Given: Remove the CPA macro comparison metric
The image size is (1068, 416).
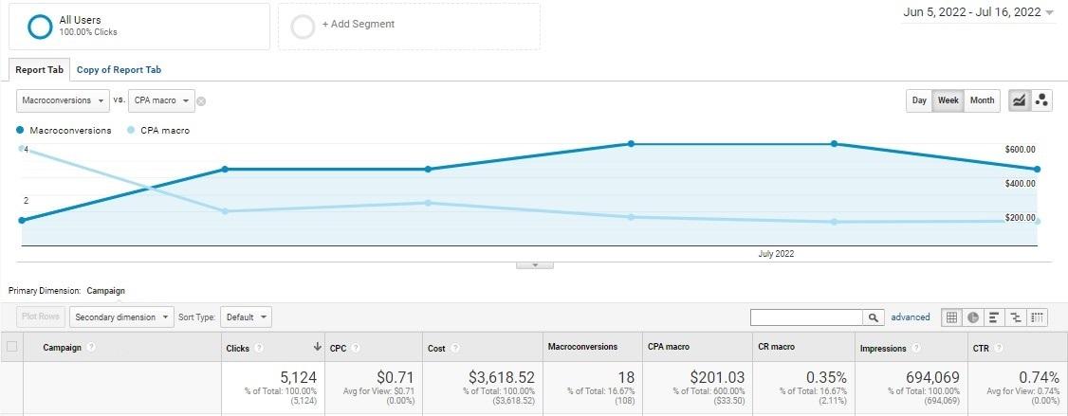Looking at the screenshot, I should click(x=201, y=101).
